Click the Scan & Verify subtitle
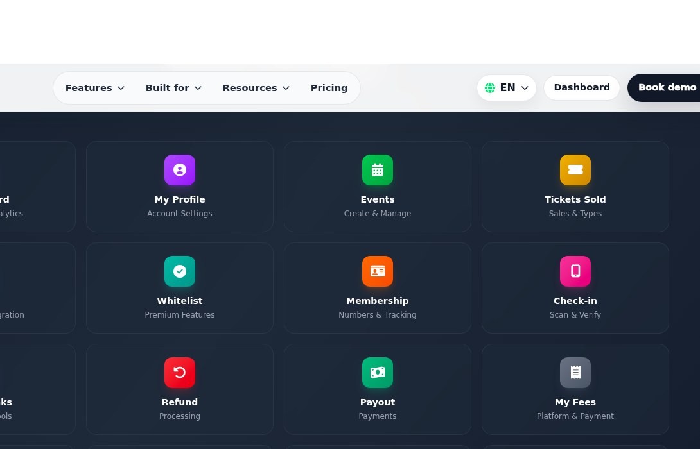The width and height of the screenshot is (700, 449). (x=575, y=314)
